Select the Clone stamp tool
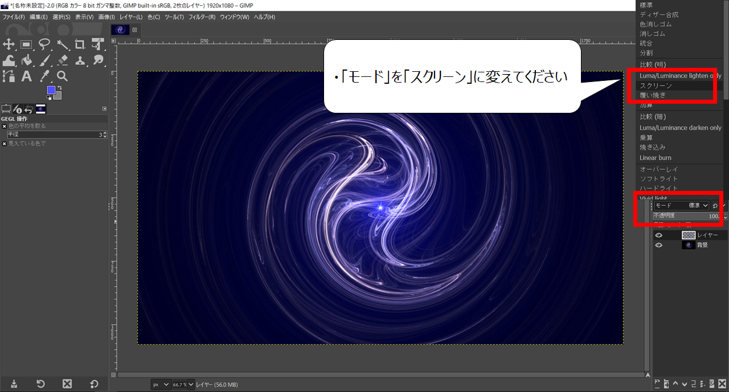 click(80, 60)
